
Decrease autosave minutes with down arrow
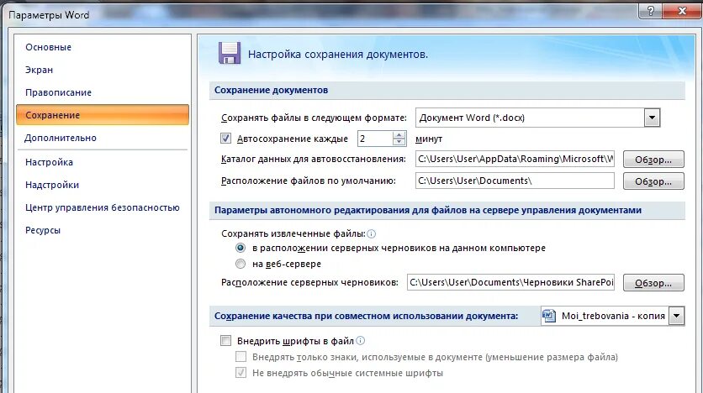[399, 143]
